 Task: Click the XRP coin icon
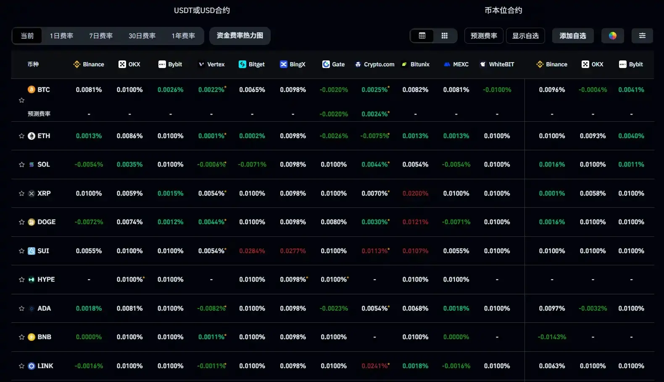coord(32,194)
